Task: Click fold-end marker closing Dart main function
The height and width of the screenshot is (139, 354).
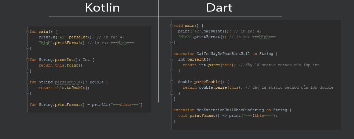Action: 172,42
